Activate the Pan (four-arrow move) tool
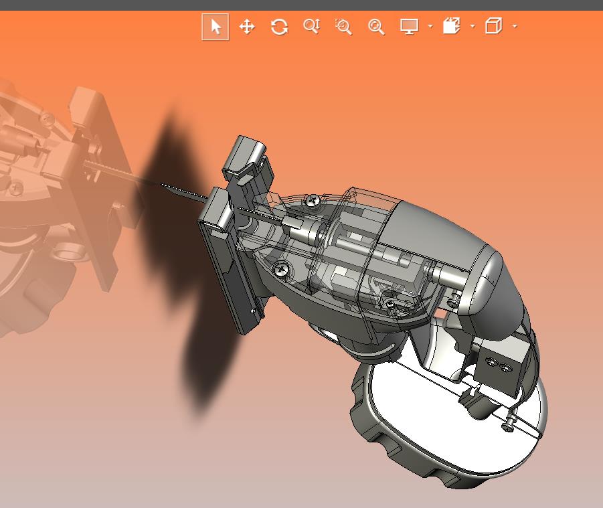This screenshot has width=603, height=508. coord(247,27)
